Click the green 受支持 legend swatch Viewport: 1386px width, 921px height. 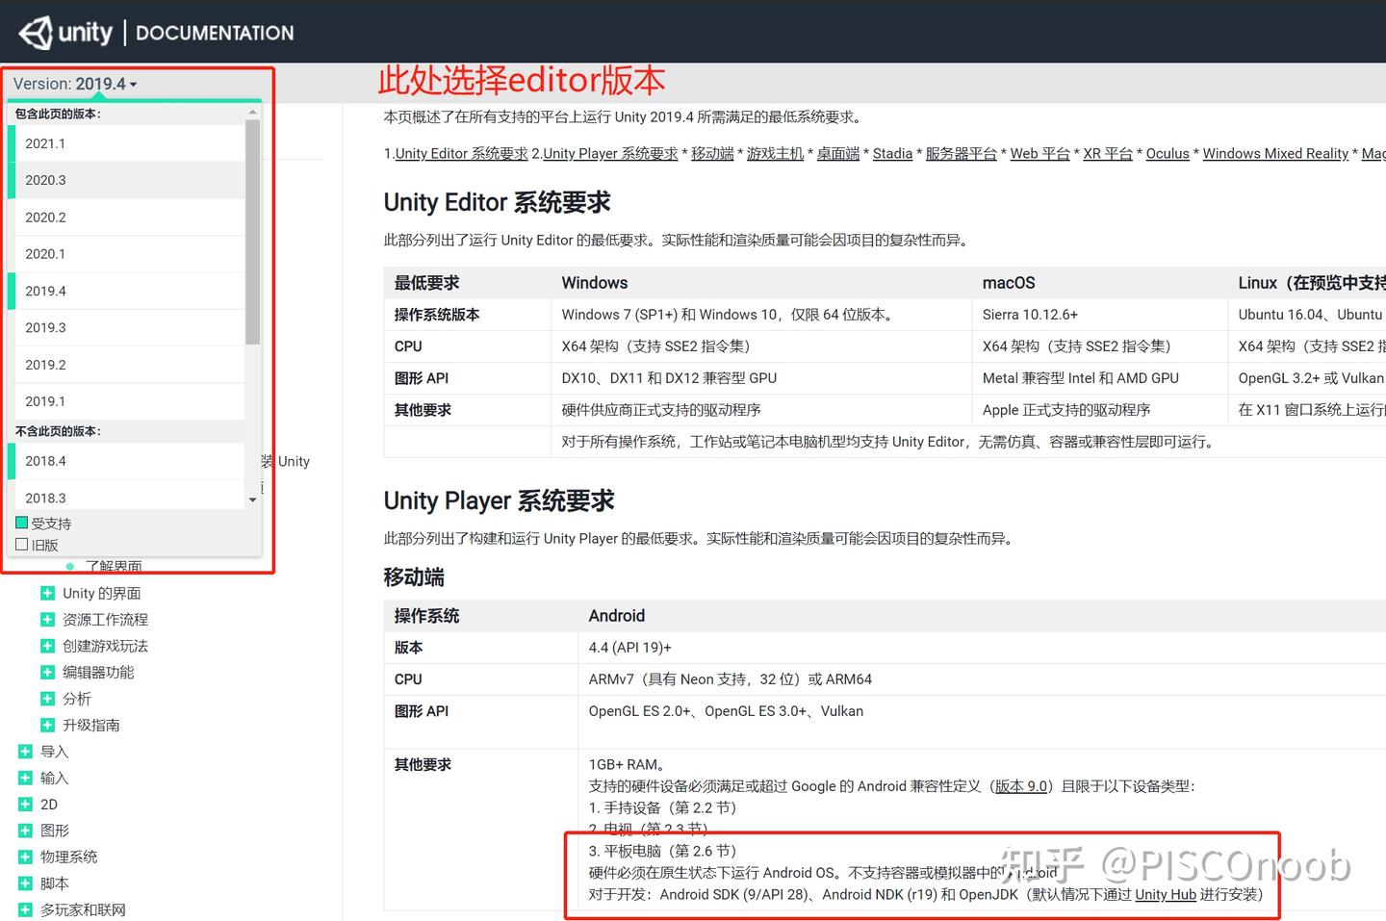[21, 522]
